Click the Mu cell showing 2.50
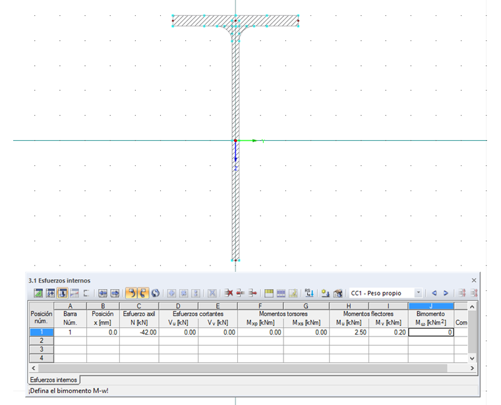501x405 pixels. tap(349, 333)
